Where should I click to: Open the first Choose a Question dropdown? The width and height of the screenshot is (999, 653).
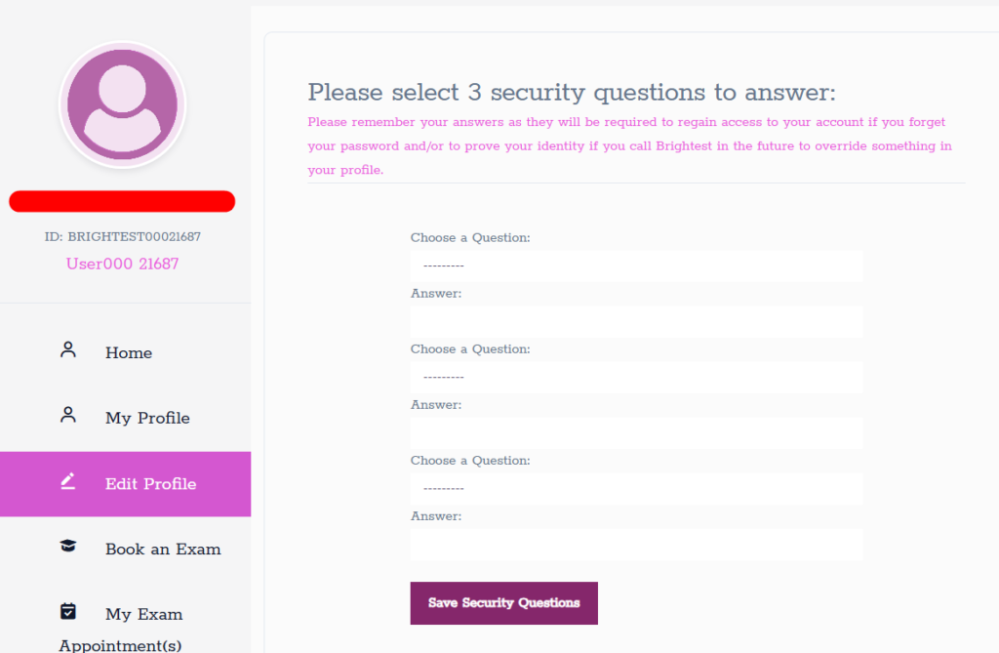point(636,265)
